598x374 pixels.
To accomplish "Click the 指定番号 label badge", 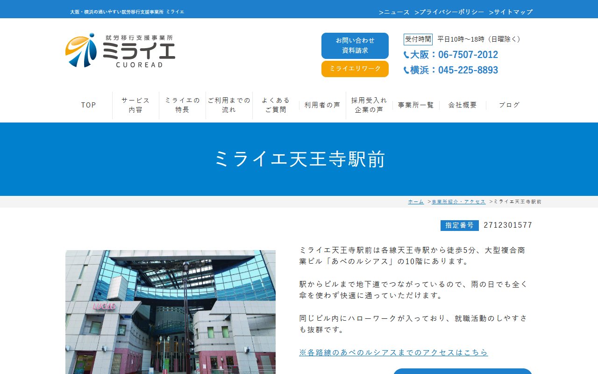I will tap(460, 225).
